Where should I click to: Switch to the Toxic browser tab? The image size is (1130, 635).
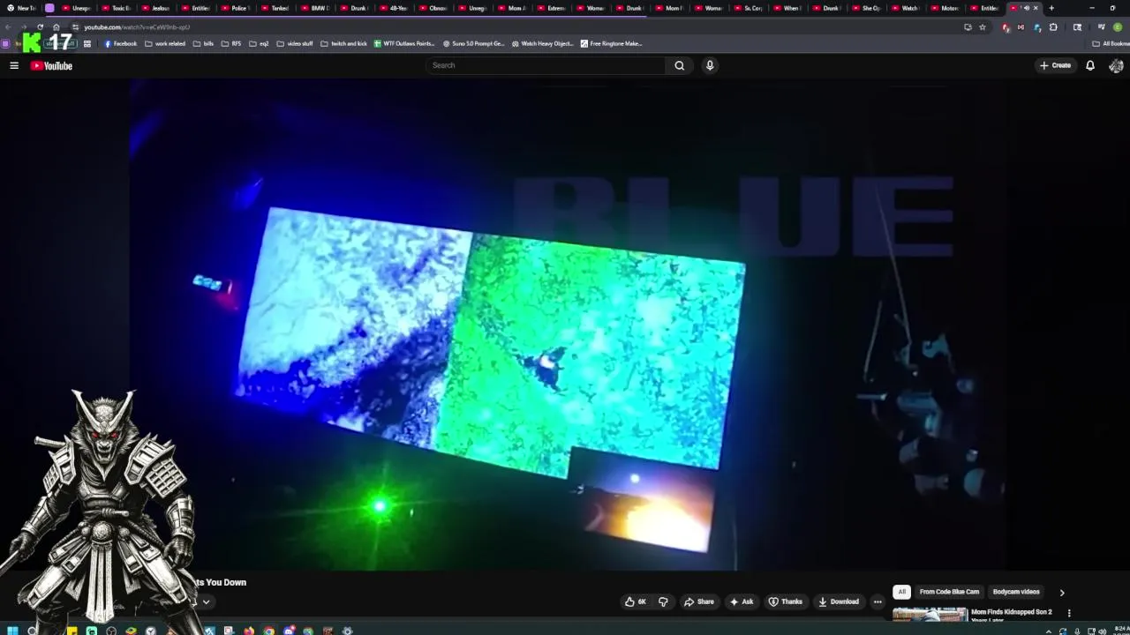(117, 8)
